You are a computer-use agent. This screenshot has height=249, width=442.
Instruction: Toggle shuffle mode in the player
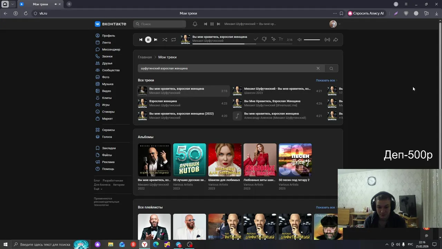coord(165,39)
